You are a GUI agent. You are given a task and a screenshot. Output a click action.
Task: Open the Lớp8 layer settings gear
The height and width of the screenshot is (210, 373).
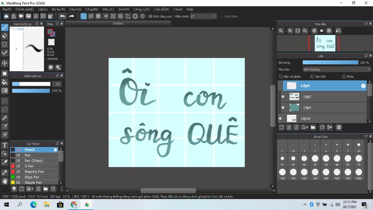tap(363, 86)
